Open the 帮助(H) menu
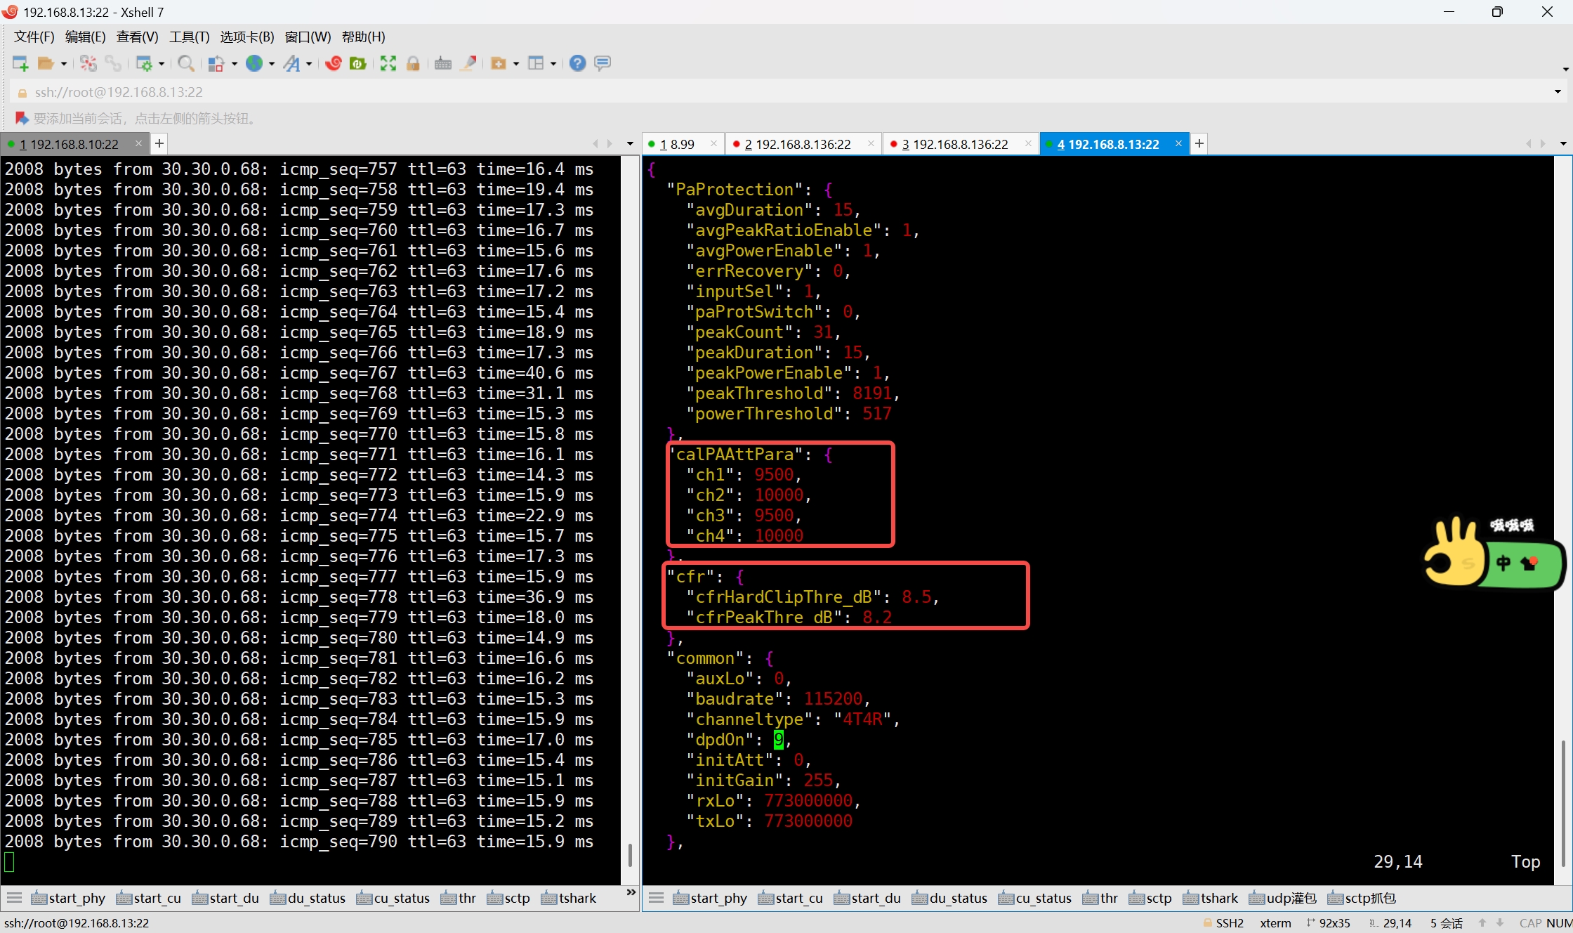Image resolution: width=1573 pixels, height=933 pixels. click(364, 37)
